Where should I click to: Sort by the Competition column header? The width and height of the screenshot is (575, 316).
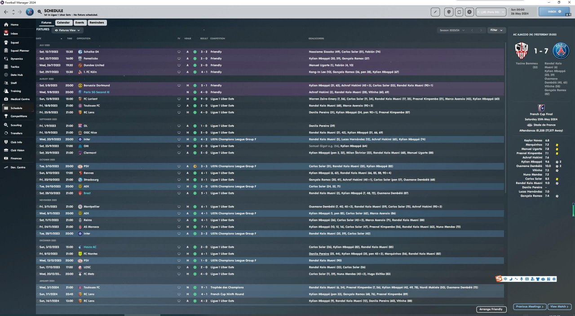217,39
